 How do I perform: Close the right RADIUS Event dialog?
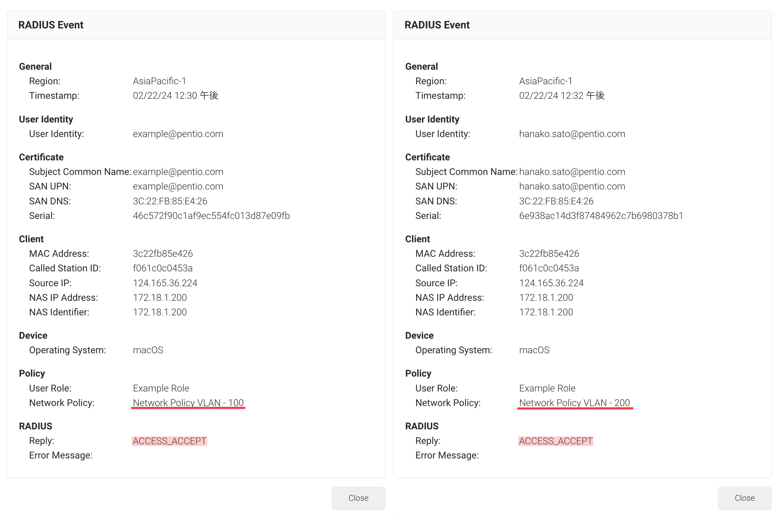745,498
